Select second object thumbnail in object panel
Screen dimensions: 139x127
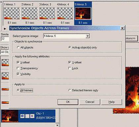click(5, 76)
